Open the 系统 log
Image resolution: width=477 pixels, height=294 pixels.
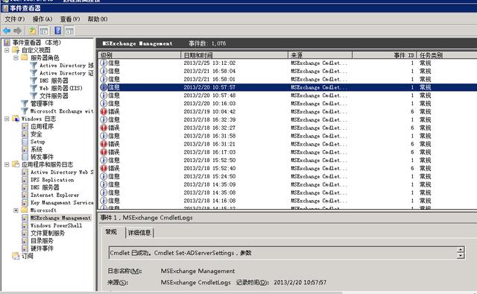point(37,149)
